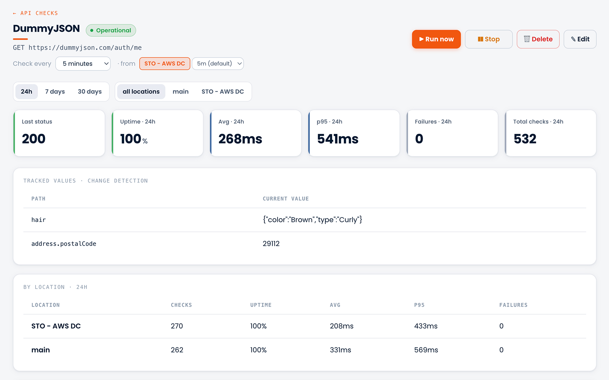Viewport: 609px width, 380px height.
Task: Switch to the 30 days range
Action: pos(90,92)
